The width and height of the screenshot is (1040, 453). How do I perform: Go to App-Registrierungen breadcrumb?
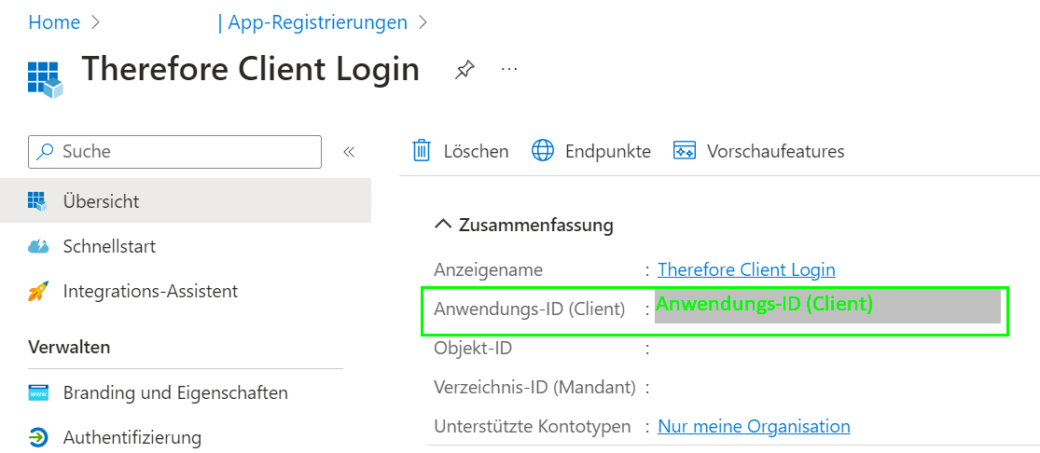click(x=318, y=22)
